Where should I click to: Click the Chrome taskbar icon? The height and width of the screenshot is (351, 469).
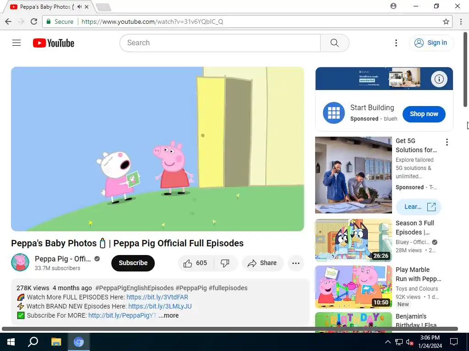[x=79, y=342]
